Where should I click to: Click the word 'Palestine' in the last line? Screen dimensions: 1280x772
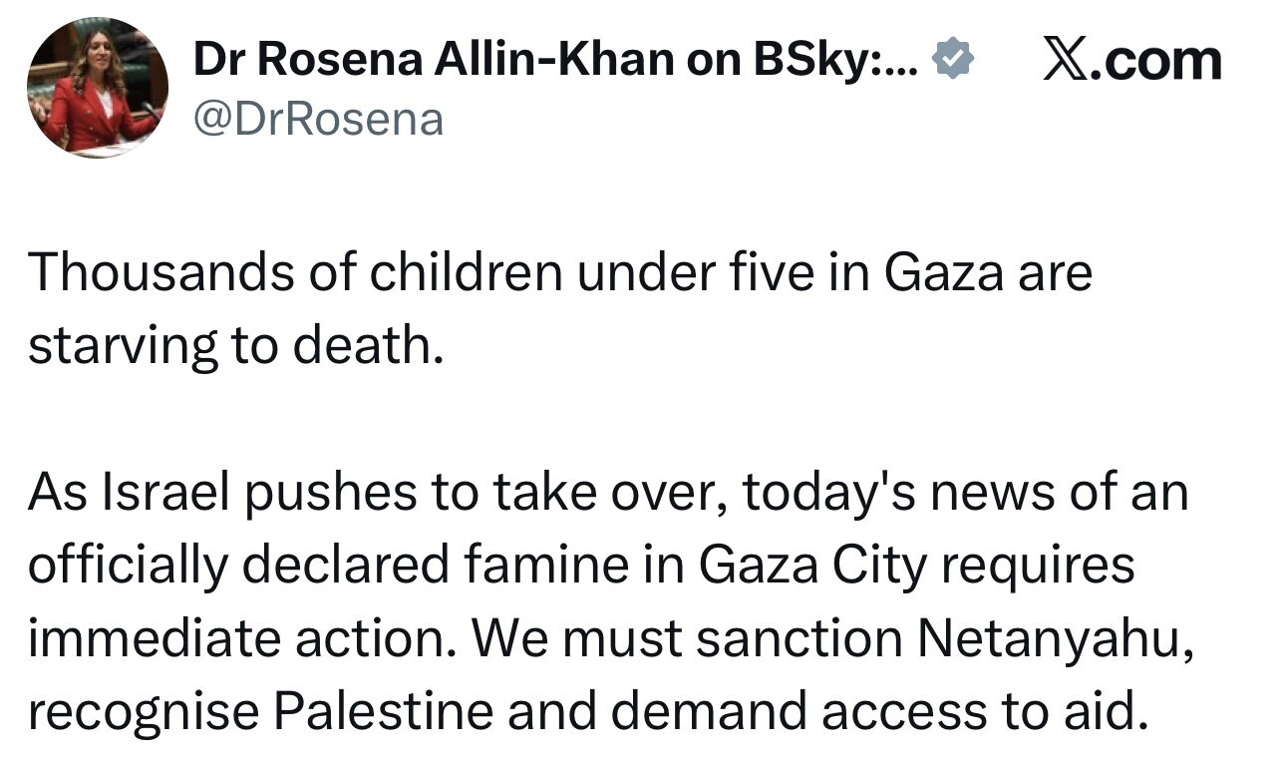click(x=383, y=711)
